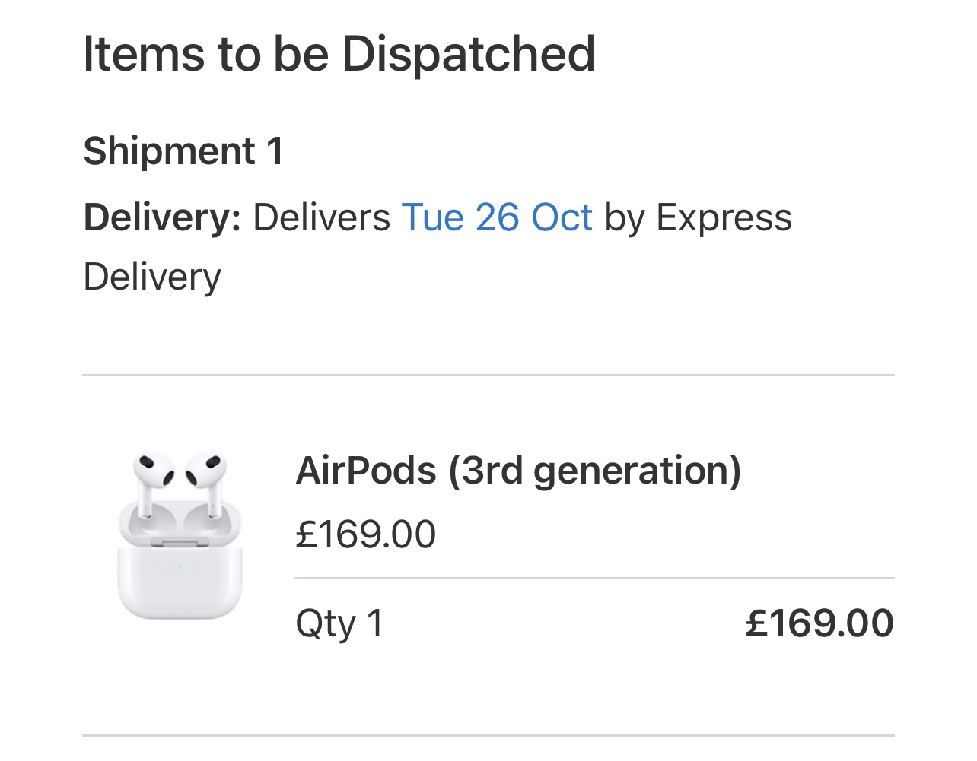
Task: Click the "Delivery" word on the second line
Action: pos(152,277)
